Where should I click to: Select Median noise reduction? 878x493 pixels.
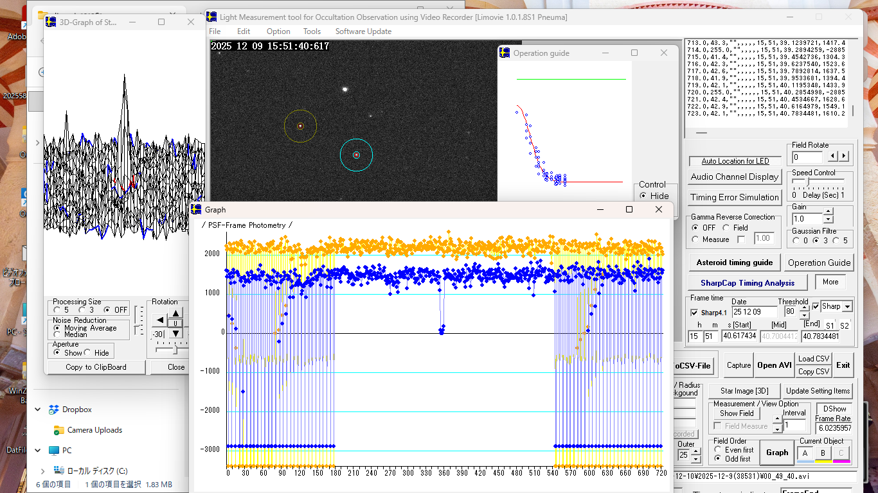click(57, 334)
